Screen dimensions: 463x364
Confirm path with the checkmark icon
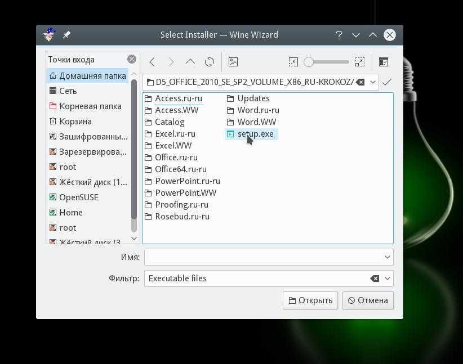(x=387, y=82)
